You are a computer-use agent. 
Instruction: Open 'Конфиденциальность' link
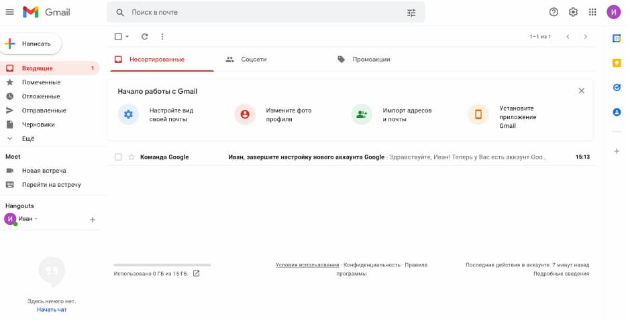click(372, 265)
